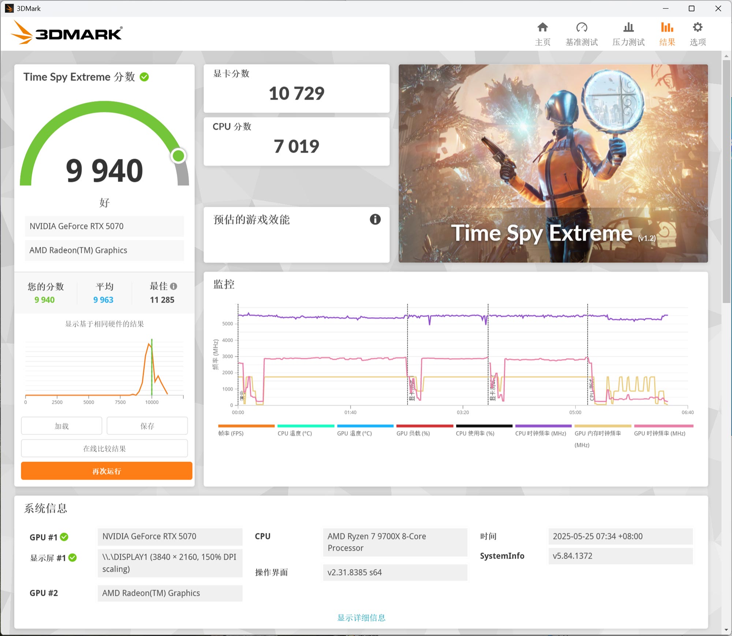The height and width of the screenshot is (636, 732).
Task: Click the 保存 save button
Action: click(147, 426)
